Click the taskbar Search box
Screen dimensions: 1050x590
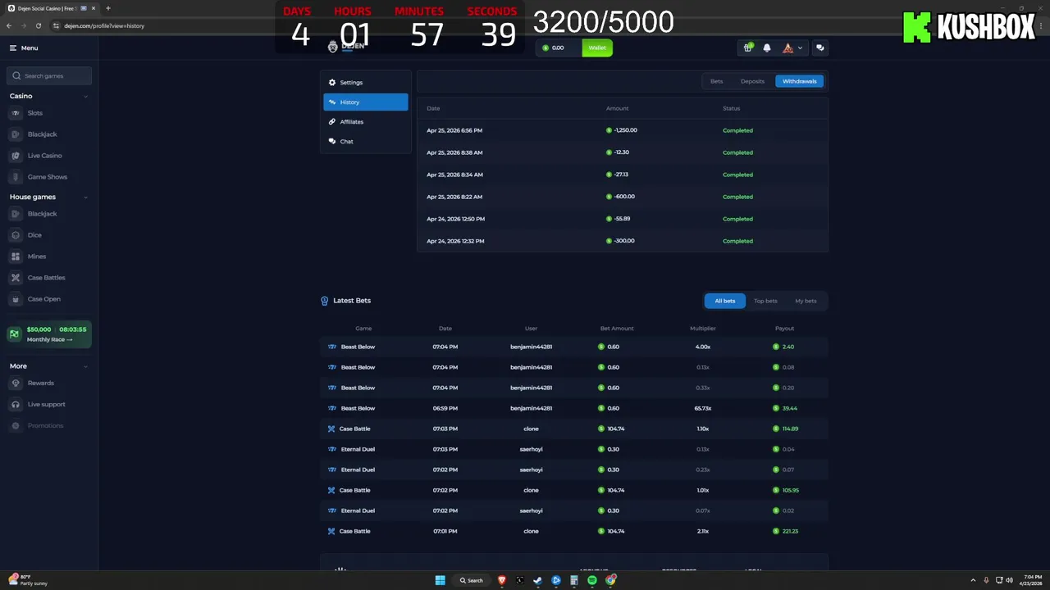pyautogui.click(x=472, y=580)
